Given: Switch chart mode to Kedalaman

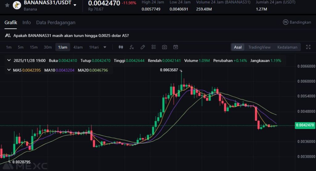Looking at the screenshot, I should tap(287, 47).
